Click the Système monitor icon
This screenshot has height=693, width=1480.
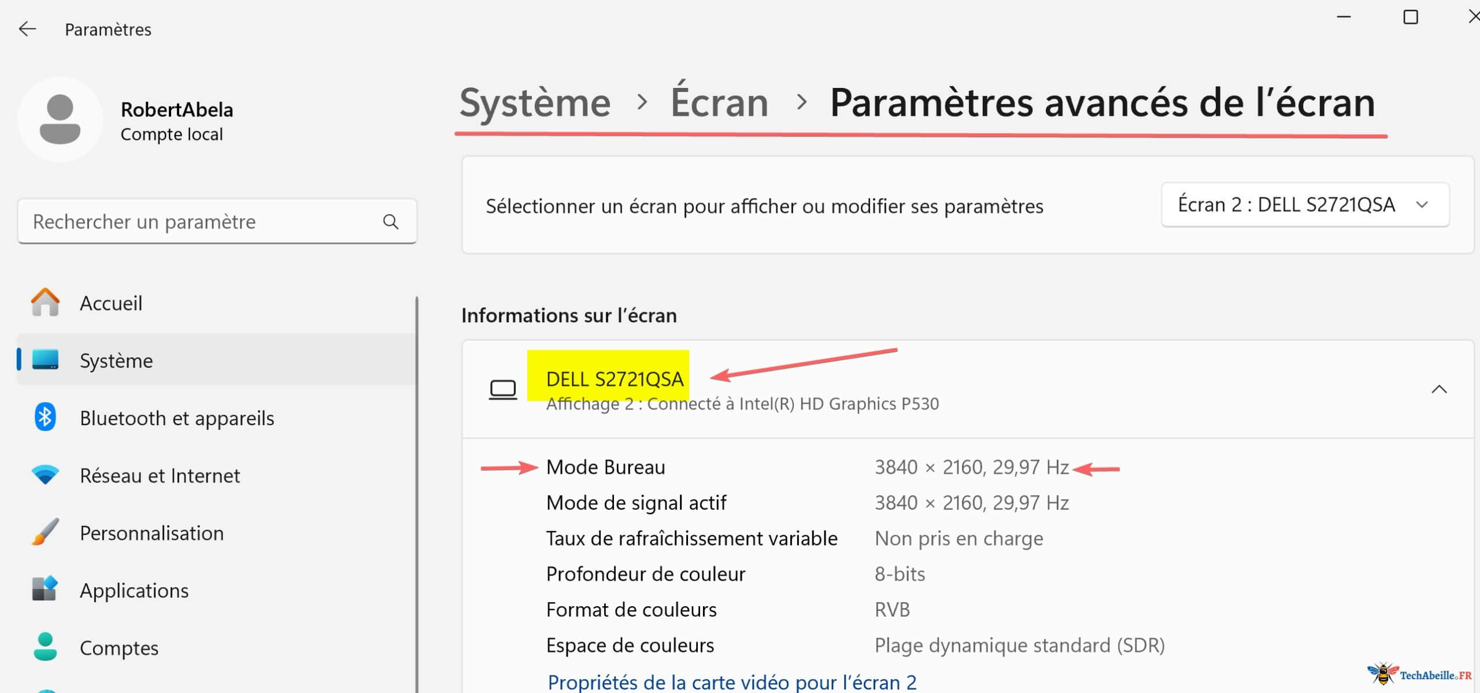(x=45, y=360)
